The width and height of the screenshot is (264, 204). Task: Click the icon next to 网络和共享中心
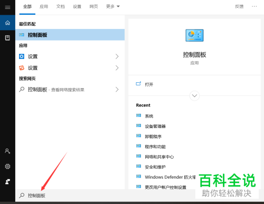[x=139, y=156]
